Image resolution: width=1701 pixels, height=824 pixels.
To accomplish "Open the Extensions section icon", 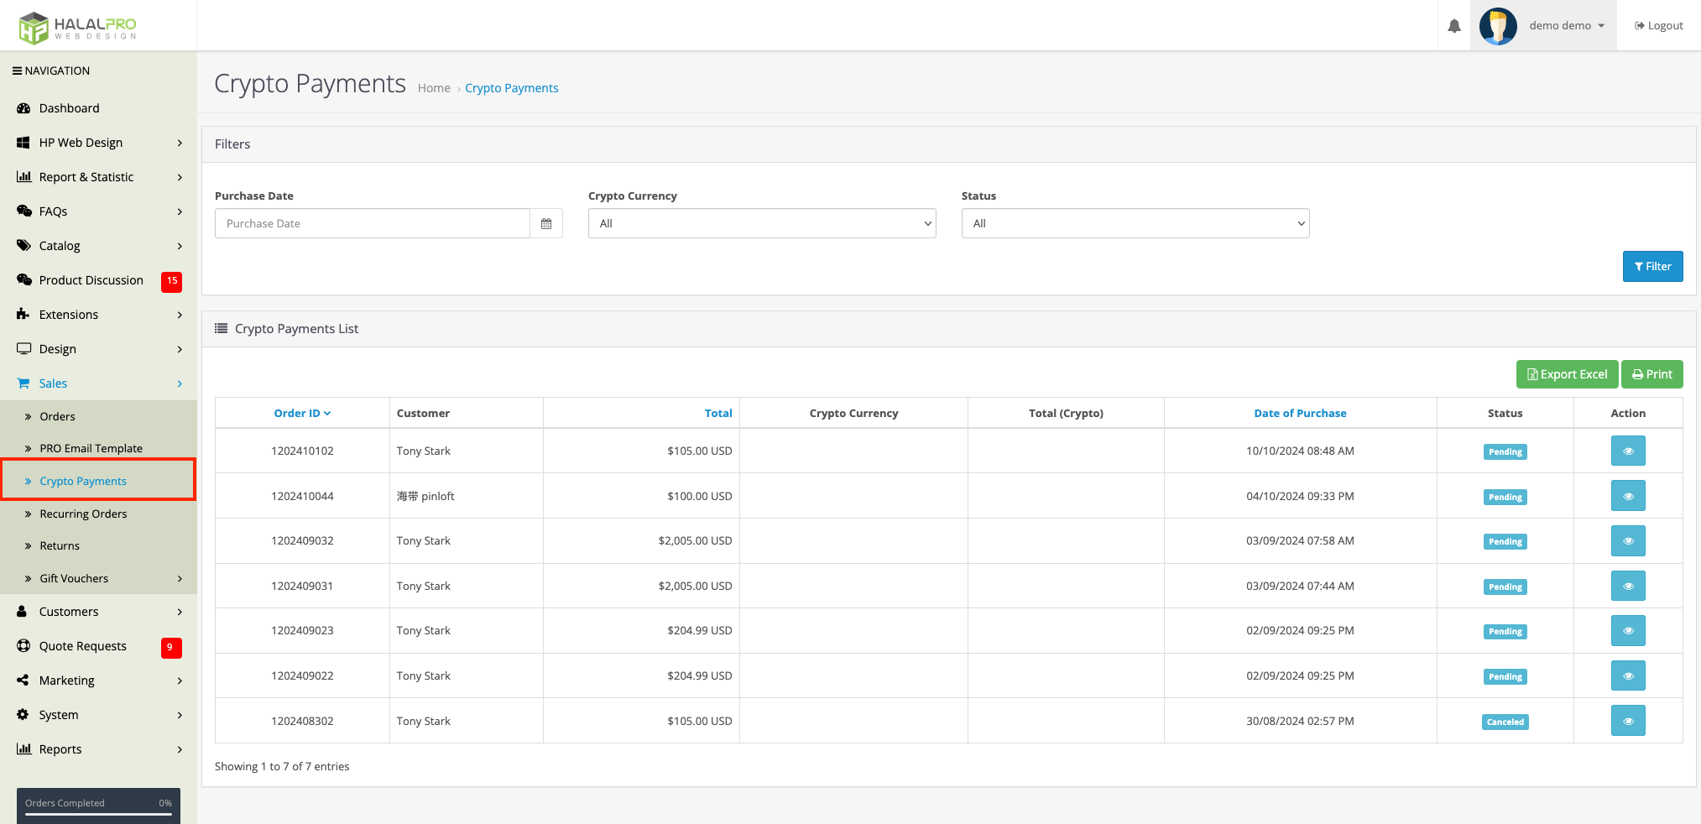I will coord(24,314).
